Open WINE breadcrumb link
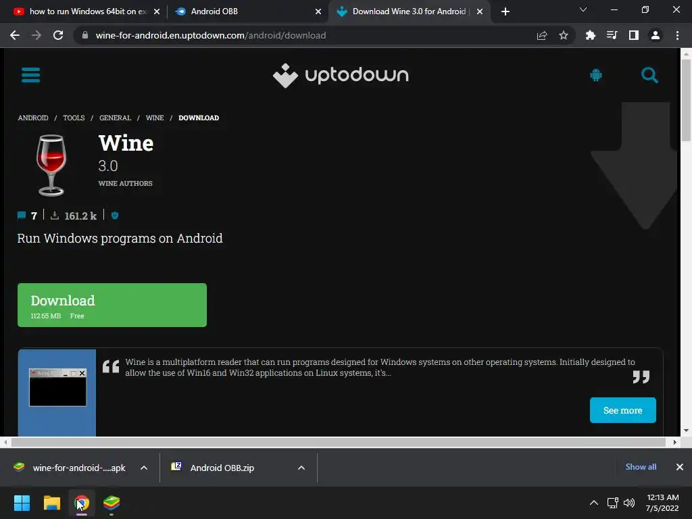Viewport: 692px width, 519px height. pos(155,118)
